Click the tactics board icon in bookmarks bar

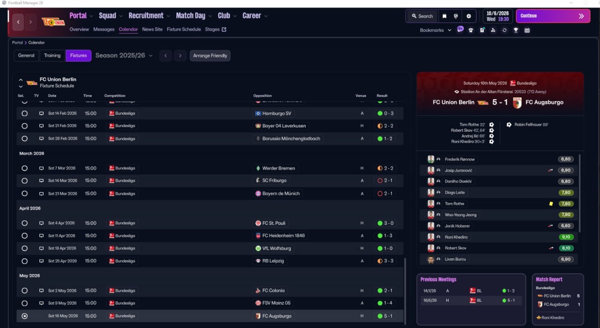[482, 30]
